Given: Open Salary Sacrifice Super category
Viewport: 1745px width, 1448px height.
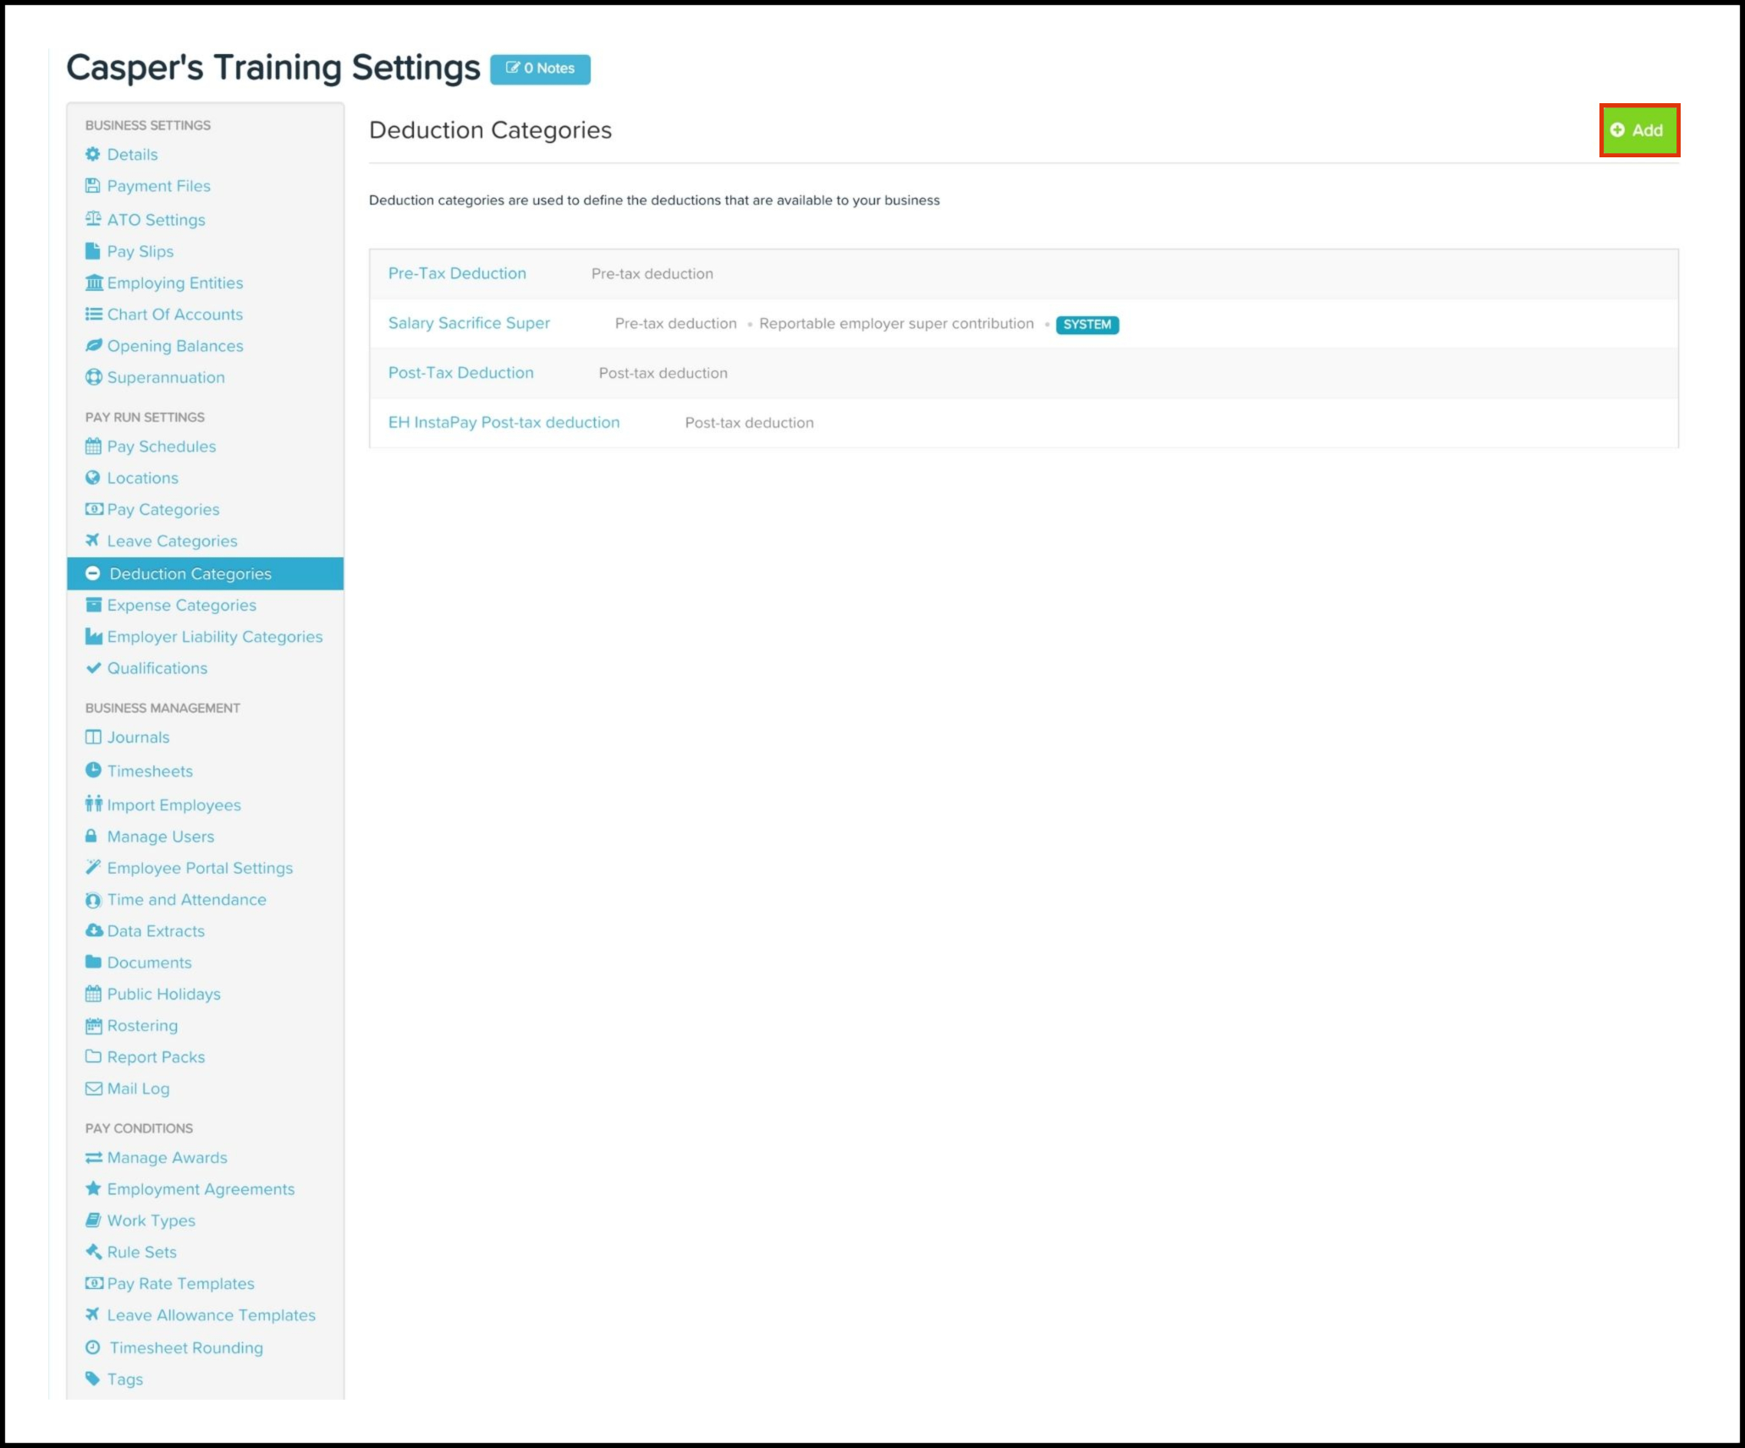Looking at the screenshot, I should coord(469,323).
